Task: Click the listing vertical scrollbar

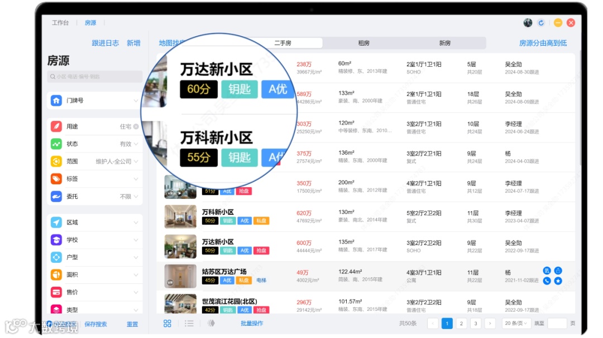Action: point(580,107)
